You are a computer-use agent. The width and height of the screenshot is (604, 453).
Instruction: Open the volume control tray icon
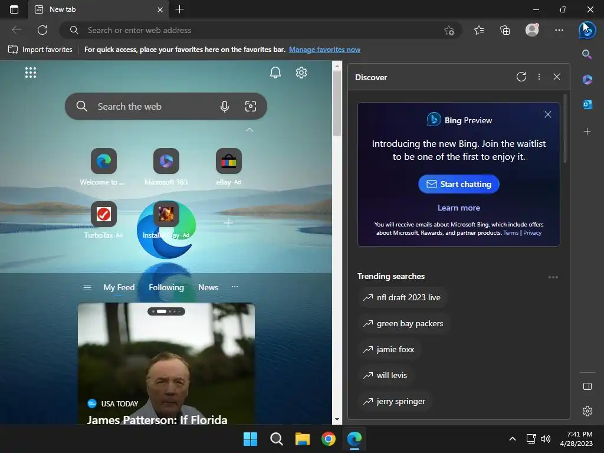(546, 439)
